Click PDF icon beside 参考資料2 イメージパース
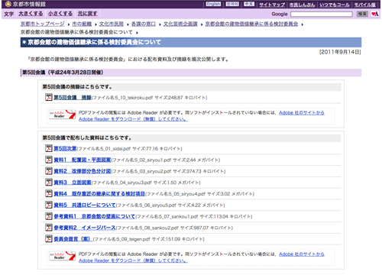 [x=49, y=228]
